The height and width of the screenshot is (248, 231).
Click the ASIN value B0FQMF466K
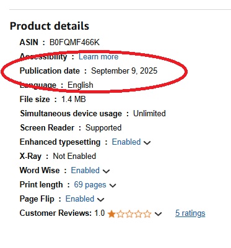click(x=74, y=43)
